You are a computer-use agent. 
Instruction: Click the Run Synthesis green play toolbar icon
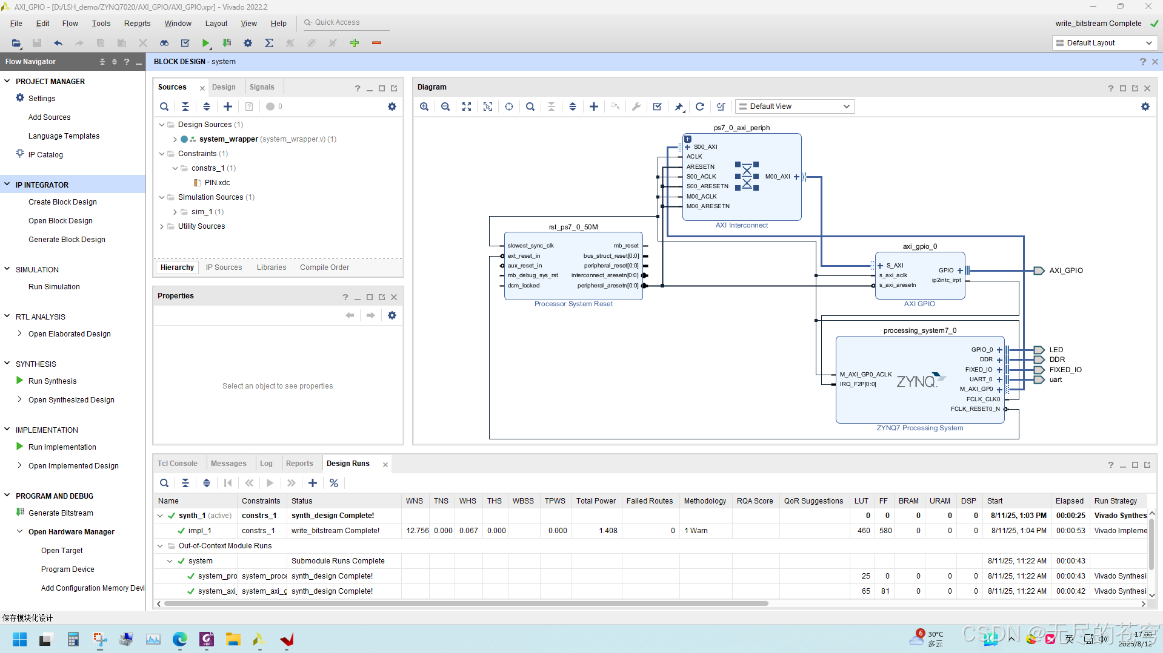[x=206, y=43]
